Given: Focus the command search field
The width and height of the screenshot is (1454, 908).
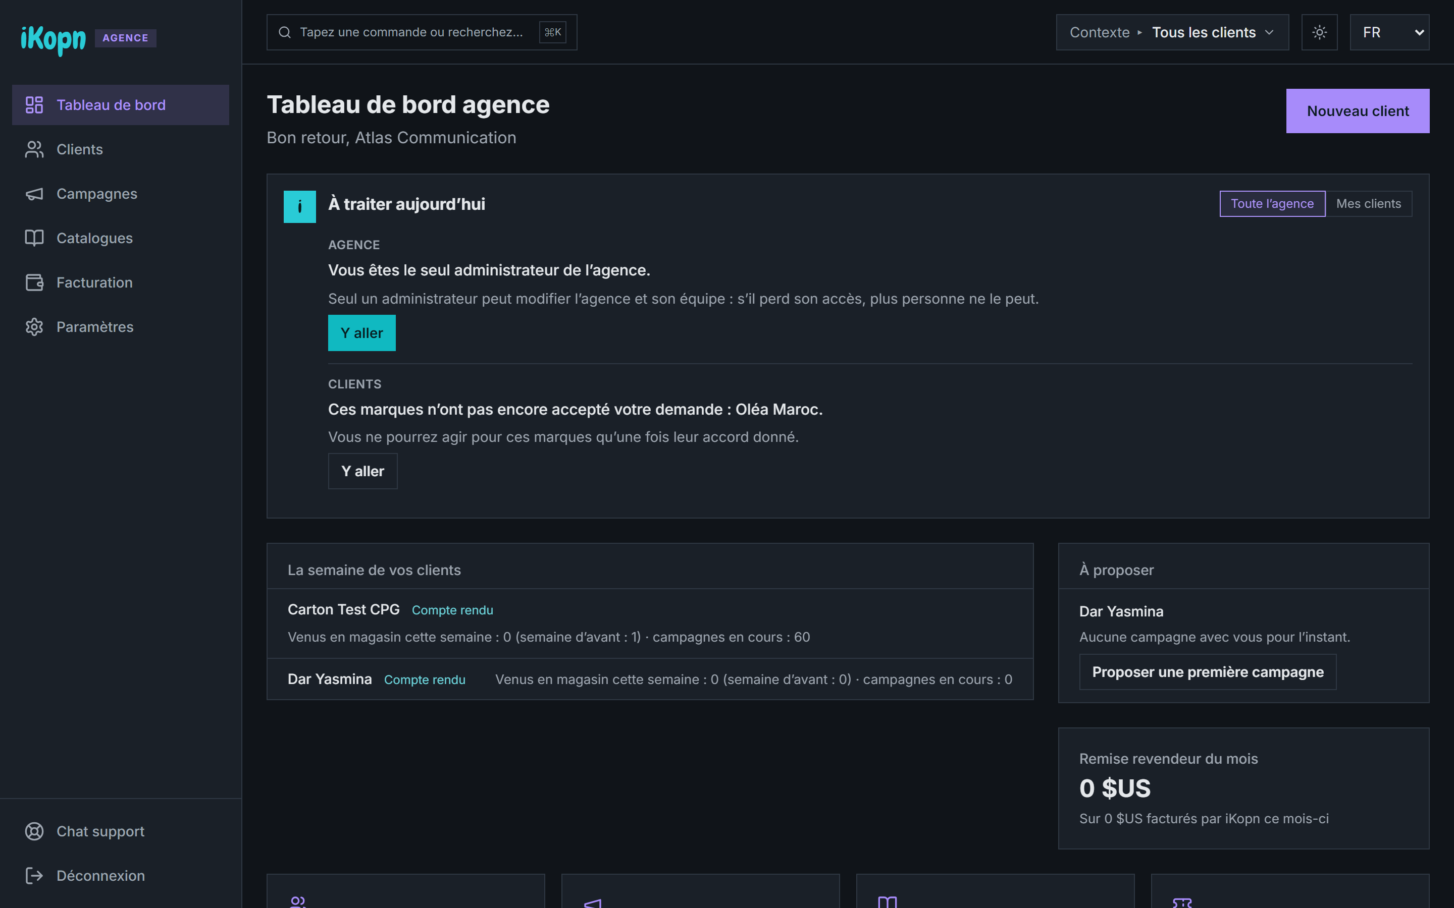Looking at the screenshot, I should (422, 32).
